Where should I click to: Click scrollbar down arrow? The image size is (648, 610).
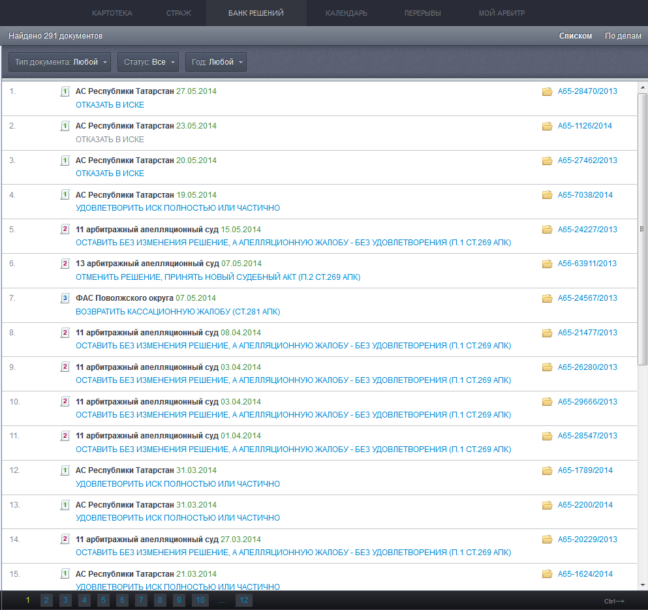pos(643,585)
